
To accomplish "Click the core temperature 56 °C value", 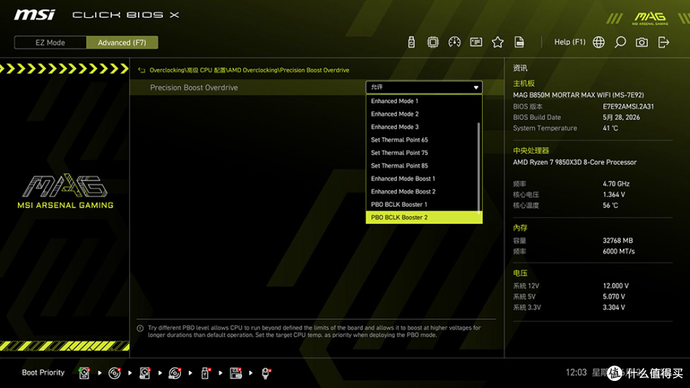I will click(610, 205).
